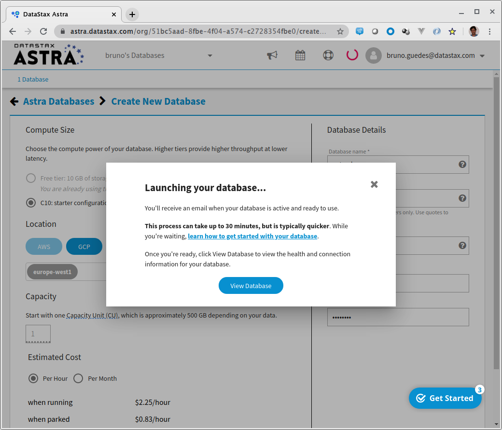
Task: Click the capacity units input field
Action: pos(38,333)
